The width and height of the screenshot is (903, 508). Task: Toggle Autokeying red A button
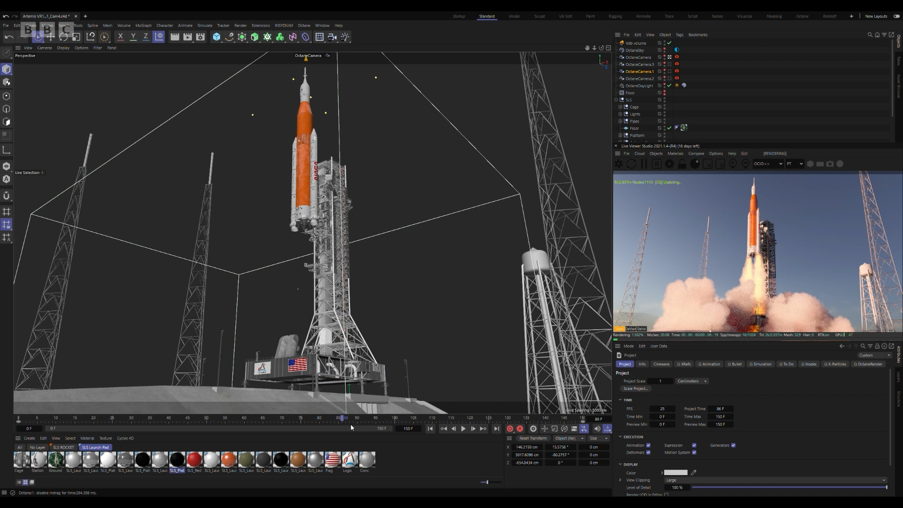pos(520,429)
